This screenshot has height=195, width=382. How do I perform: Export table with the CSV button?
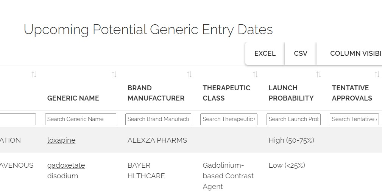point(301,53)
